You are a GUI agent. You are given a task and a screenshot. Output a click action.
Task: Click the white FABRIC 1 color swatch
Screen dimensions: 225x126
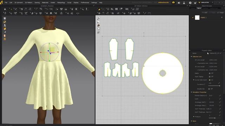click(197, 17)
